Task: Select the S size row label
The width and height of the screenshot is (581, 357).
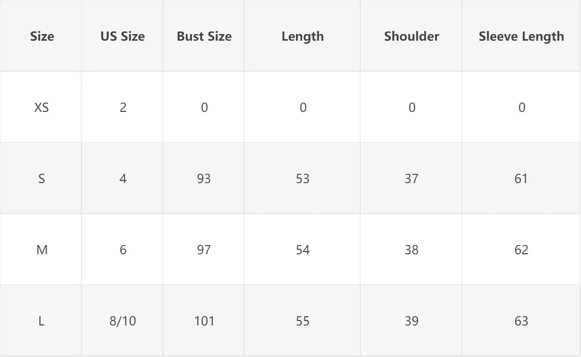Action: [x=42, y=179]
